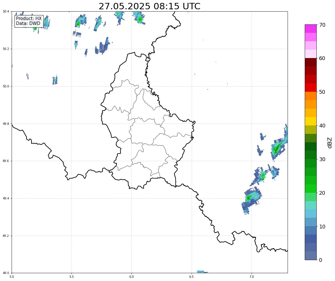This screenshot has height=281, width=335.
Task: Click the longitude tick label '7.0'
Action: pyautogui.click(x=252, y=277)
